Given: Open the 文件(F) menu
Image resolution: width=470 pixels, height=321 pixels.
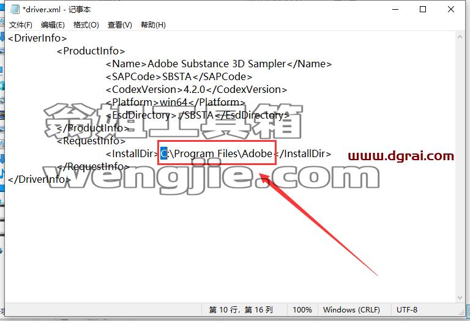Looking at the screenshot, I should [x=20, y=25].
